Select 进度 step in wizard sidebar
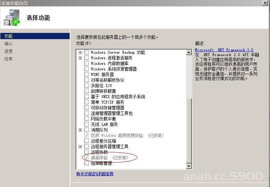270x187 pixels. point(8,51)
